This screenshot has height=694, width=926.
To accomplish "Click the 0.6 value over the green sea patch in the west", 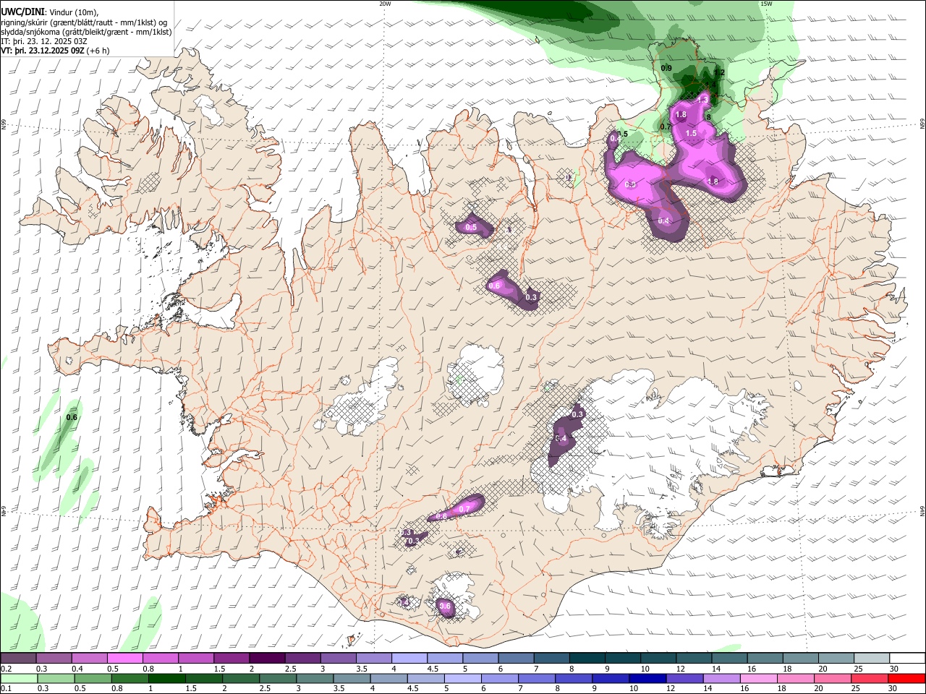I will click(x=72, y=417).
